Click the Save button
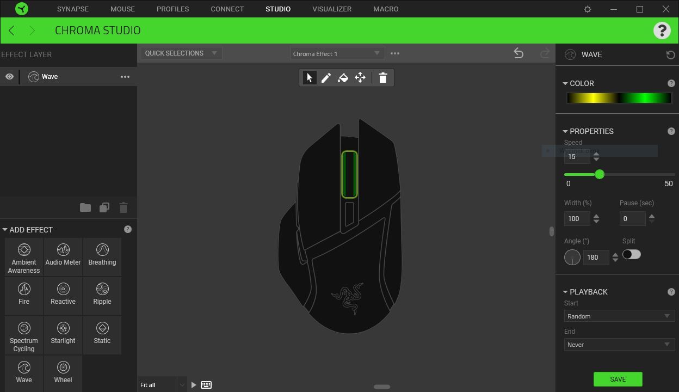The width and height of the screenshot is (679, 392). click(618, 379)
